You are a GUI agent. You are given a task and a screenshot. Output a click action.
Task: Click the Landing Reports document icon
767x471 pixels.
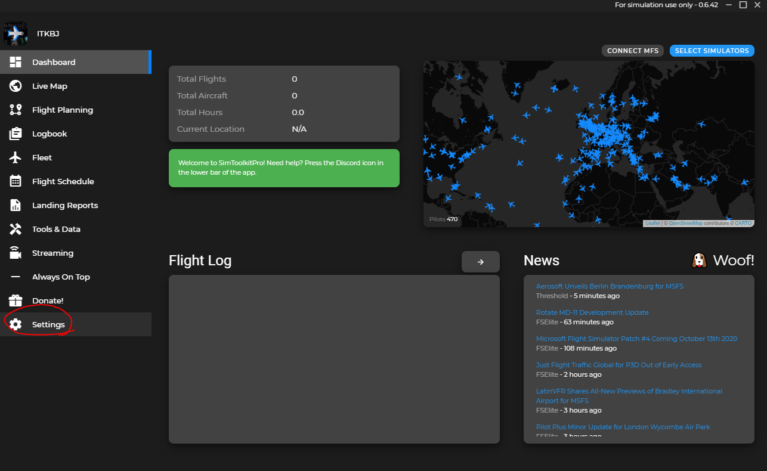16,205
